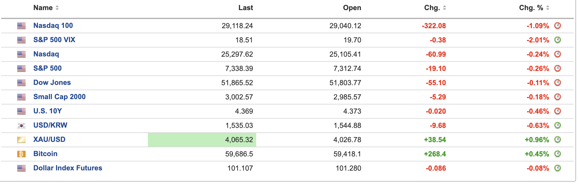Open the Nasdaq 100 link
The image size is (579, 184).
tap(53, 26)
